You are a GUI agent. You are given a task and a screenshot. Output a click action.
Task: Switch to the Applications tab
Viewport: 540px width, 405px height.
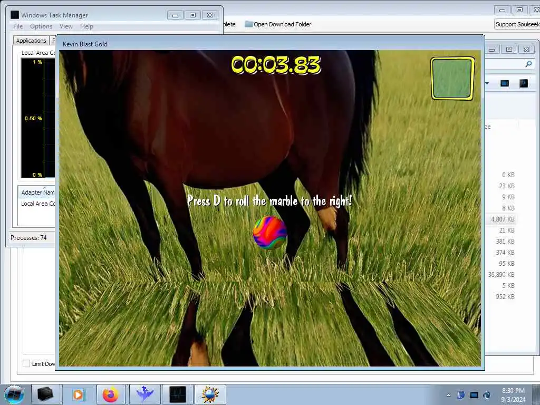(x=31, y=40)
